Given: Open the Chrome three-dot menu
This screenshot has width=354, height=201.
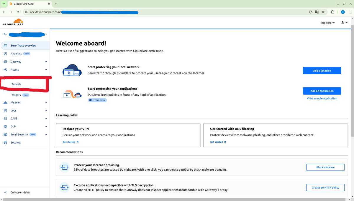Looking at the screenshot, I should 350,12.
